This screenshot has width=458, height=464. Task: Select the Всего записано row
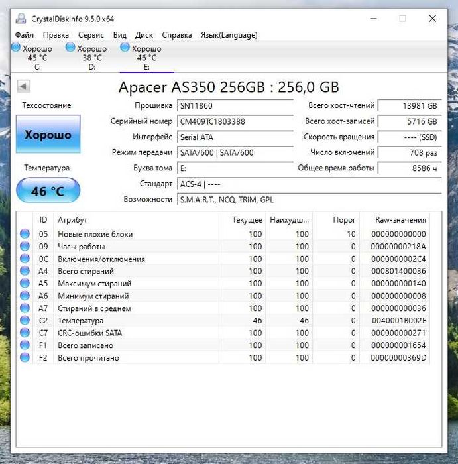(223, 345)
